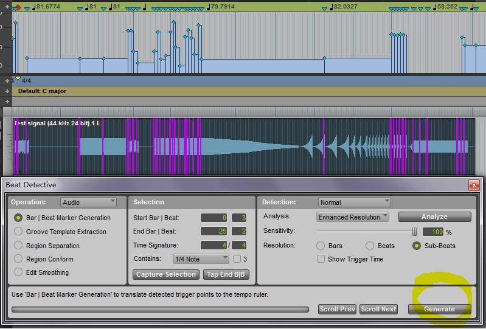486x329 pixels.
Task: Open the Analysis Enhanced Resolution dropdown
Action: [353, 216]
